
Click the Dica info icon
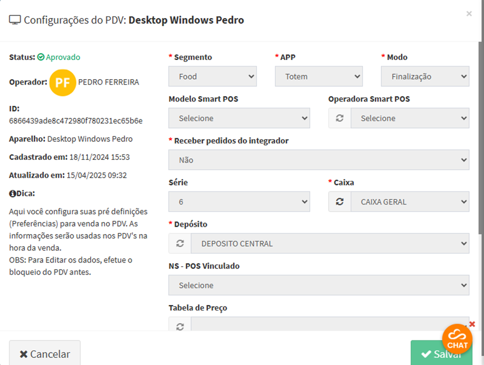click(x=12, y=193)
